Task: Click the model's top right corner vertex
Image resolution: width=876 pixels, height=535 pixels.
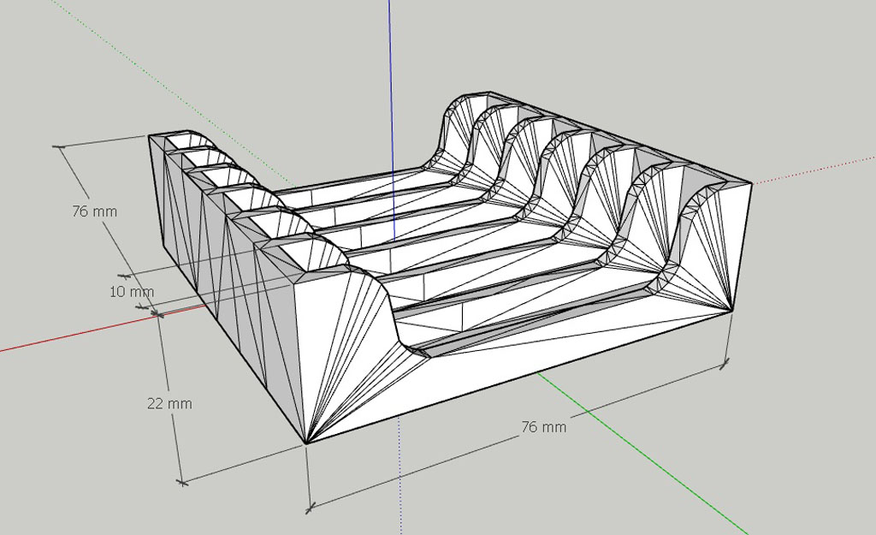Action: coord(752,183)
